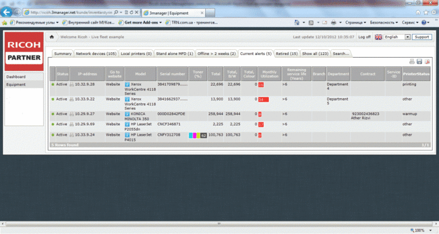Expand the Get more Add-ons dropdown
This screenshot has width=439, height=234.
[160, 23]
